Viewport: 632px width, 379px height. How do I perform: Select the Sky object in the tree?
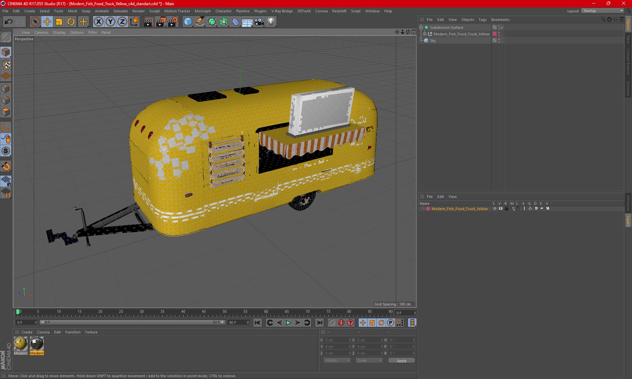tap(433, 41)
